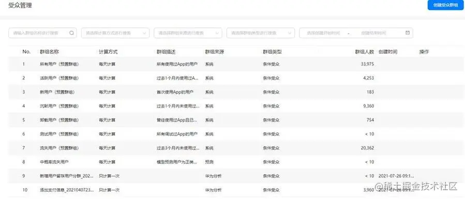Screen dimensions: 465x199
Task: Click 只计算一次 in row 10
Action: 109,190
